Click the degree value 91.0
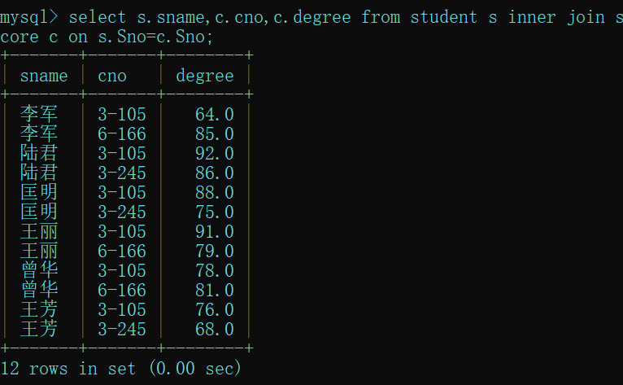The width and height of the screenshot is (623, 385). tap(214, 231)
